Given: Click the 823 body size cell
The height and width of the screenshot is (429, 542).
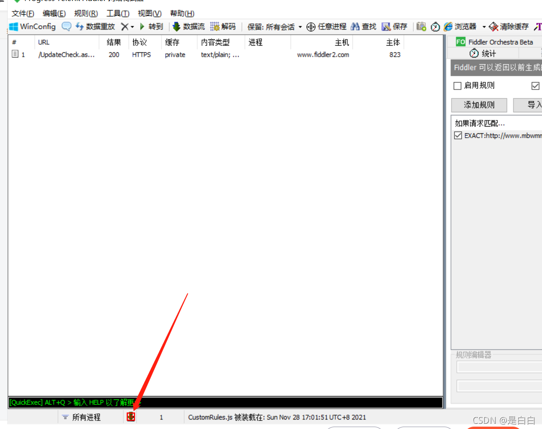Looking at the screenshot, I should pyautogui.click(x=395, y=55).
